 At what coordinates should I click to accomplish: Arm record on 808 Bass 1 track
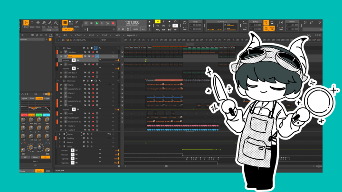(x=93, y=73)
